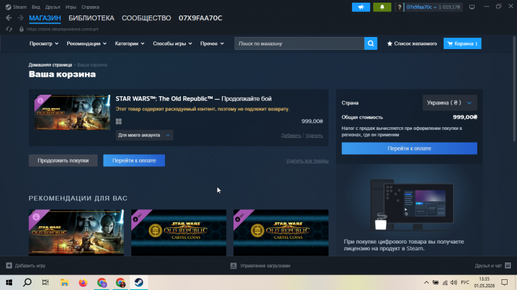Expand the Способы игры dropdown

point(172,44)
